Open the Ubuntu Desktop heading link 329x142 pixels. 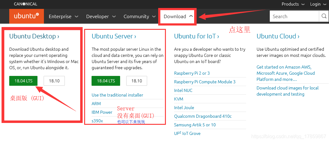click(x=34, y=36)
